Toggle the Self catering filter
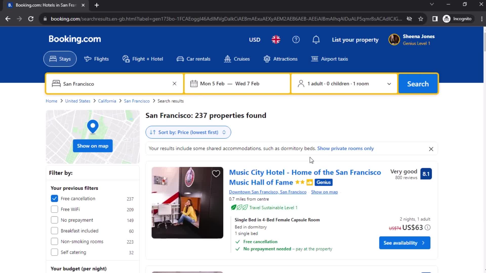The width and height of the screenshot is (486, 273). coord(54,252)
